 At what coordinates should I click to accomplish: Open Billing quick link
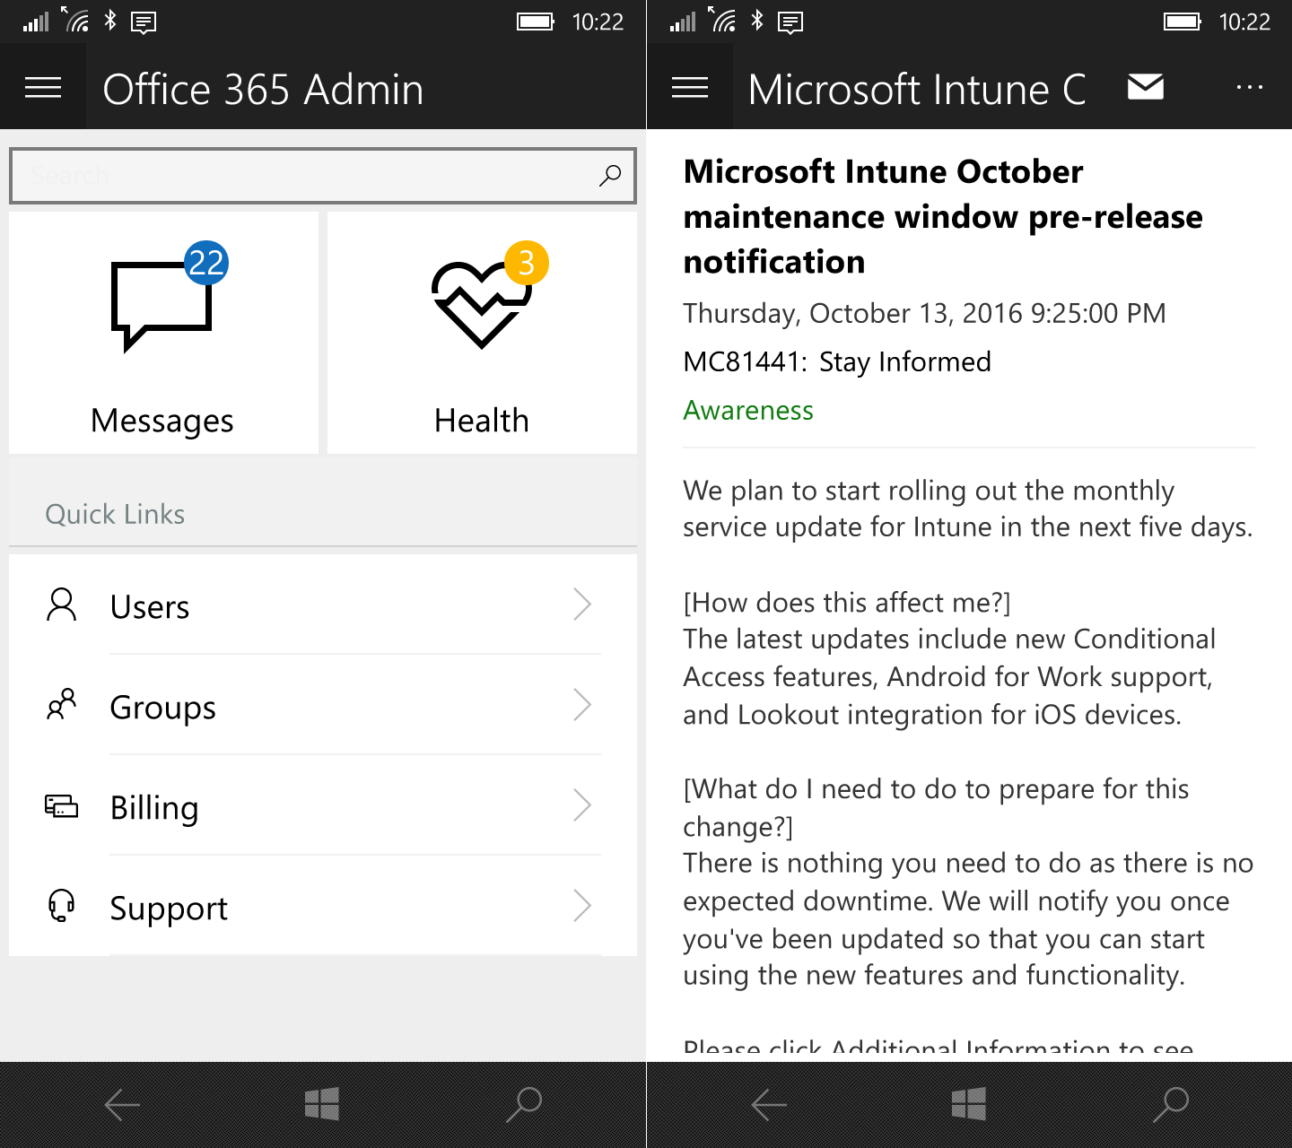tap(323, 805)
